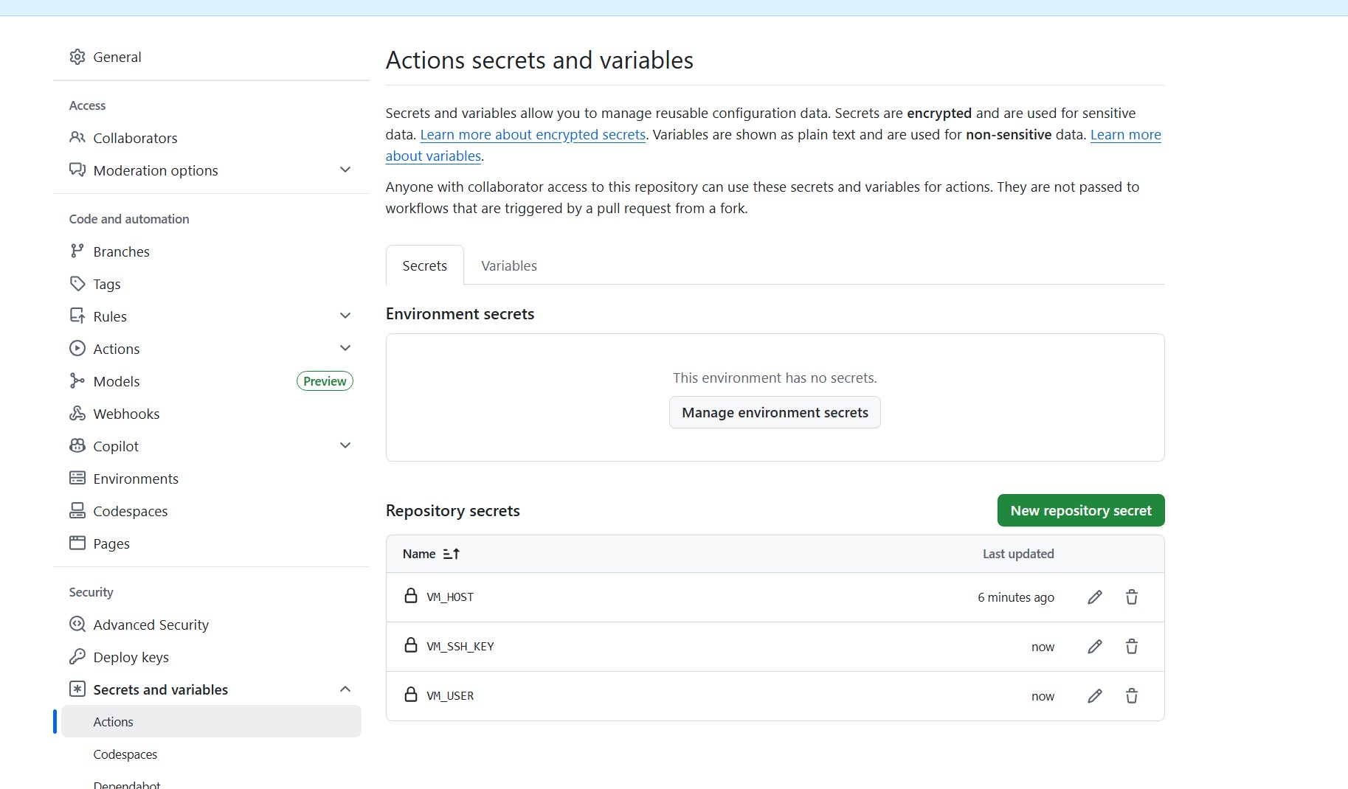Open General settings with the gear icon
The image size is (1348, 789).
coord(77,57)
